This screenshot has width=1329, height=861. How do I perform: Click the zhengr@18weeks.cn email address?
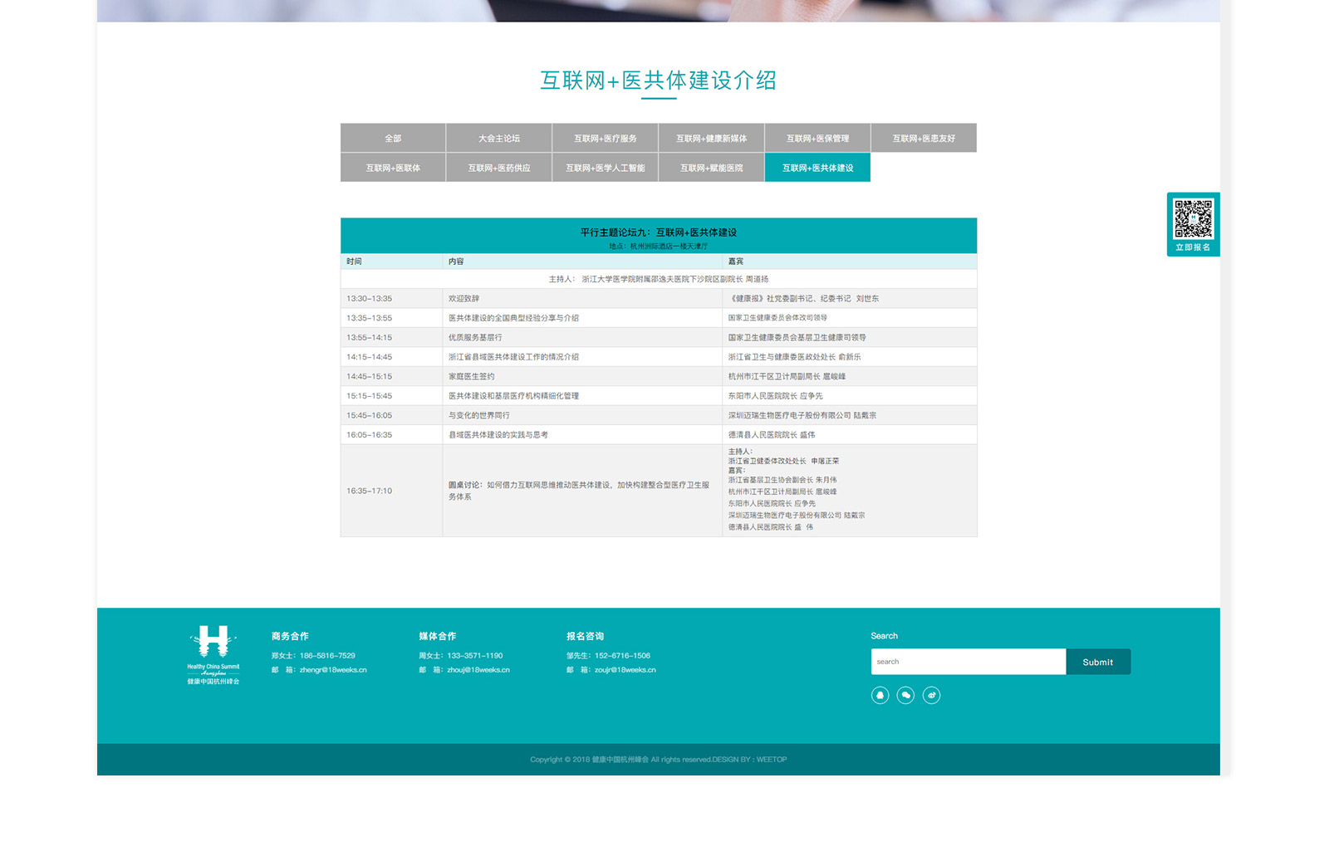pyautogui.click(x=333, y=670)
